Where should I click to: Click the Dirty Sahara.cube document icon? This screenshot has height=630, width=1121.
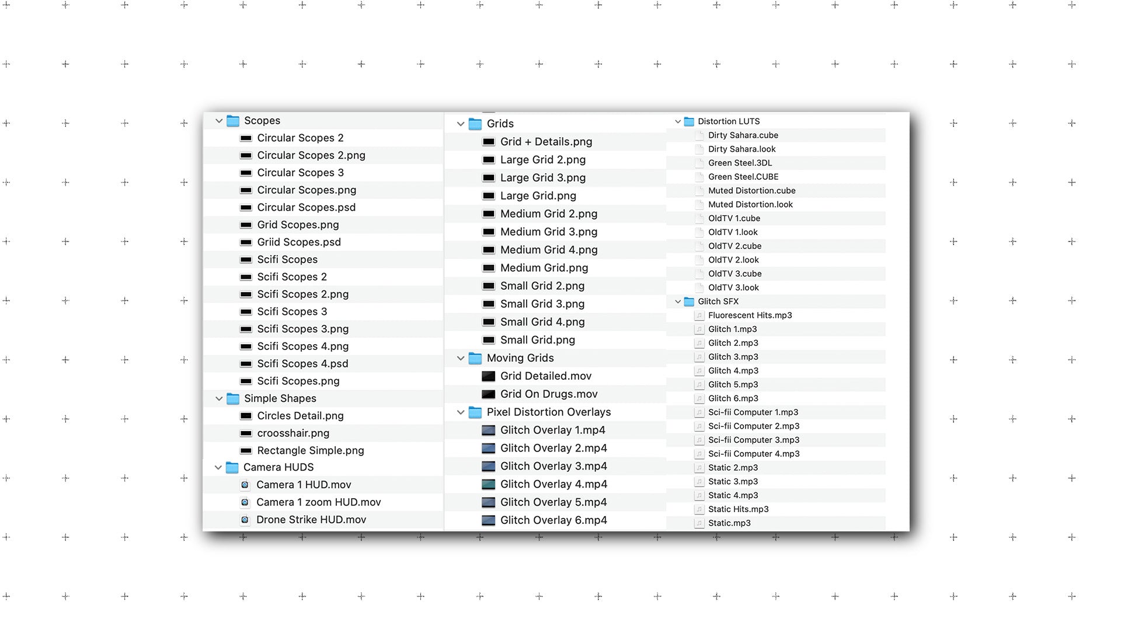coord(699,135)
